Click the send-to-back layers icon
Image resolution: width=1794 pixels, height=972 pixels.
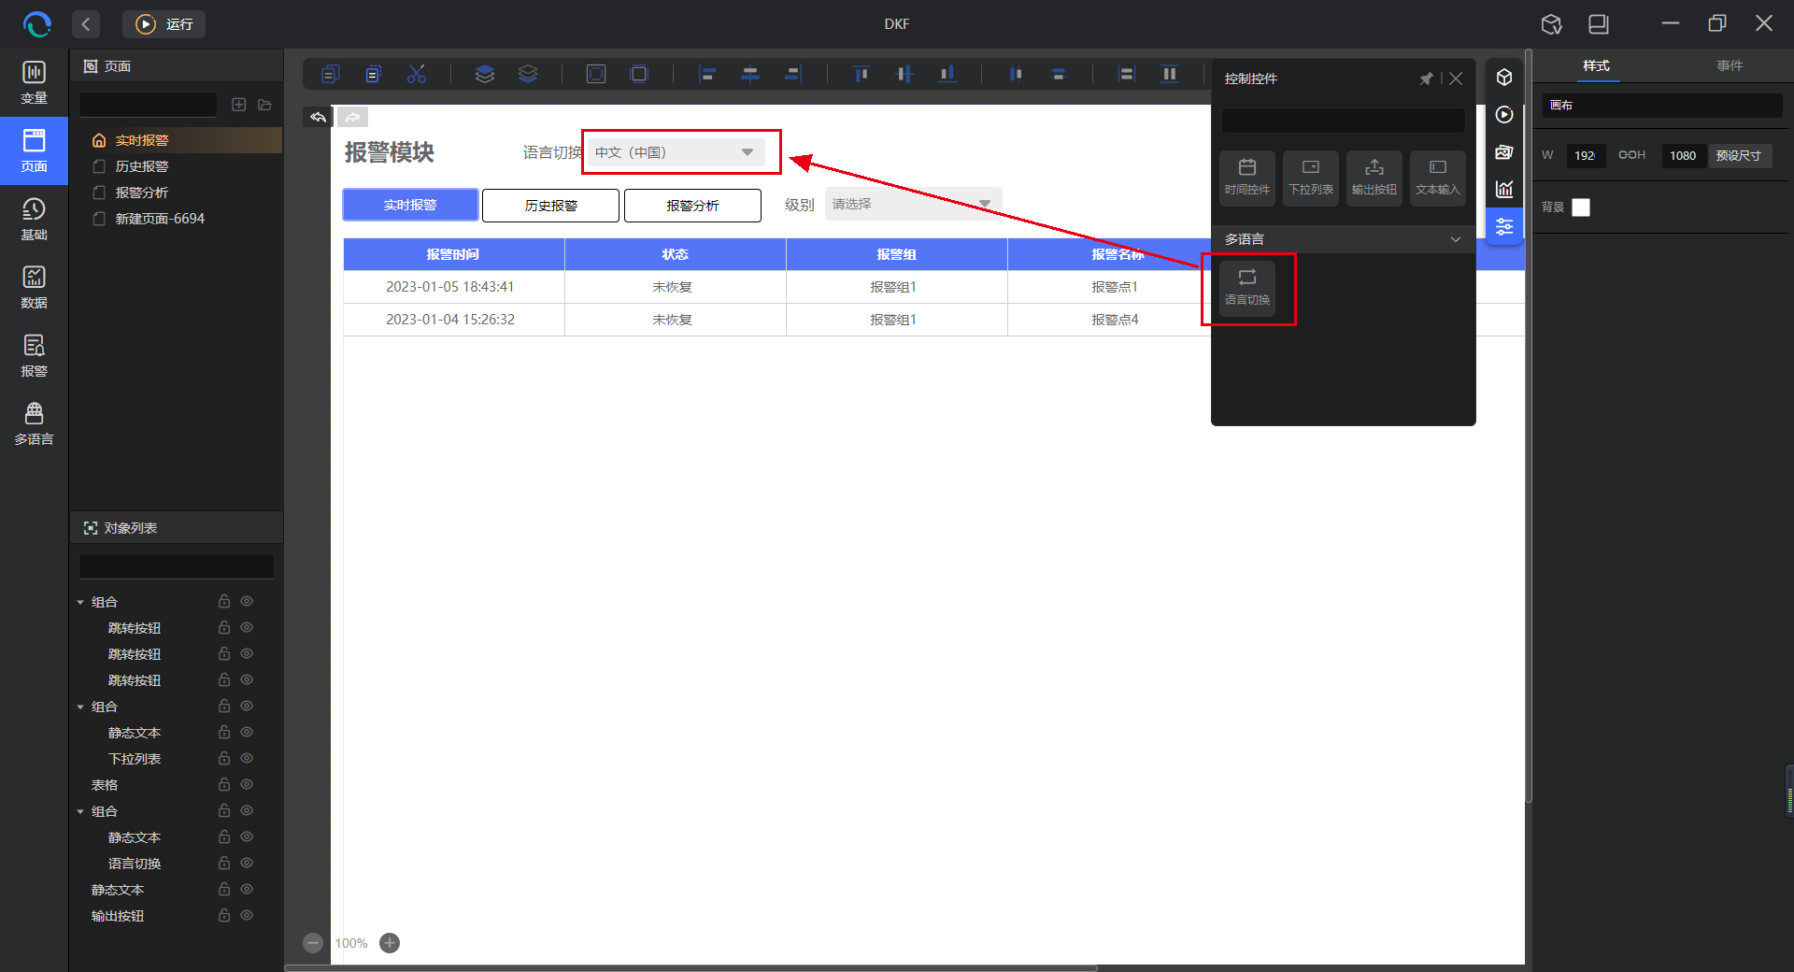click(528, 74)
